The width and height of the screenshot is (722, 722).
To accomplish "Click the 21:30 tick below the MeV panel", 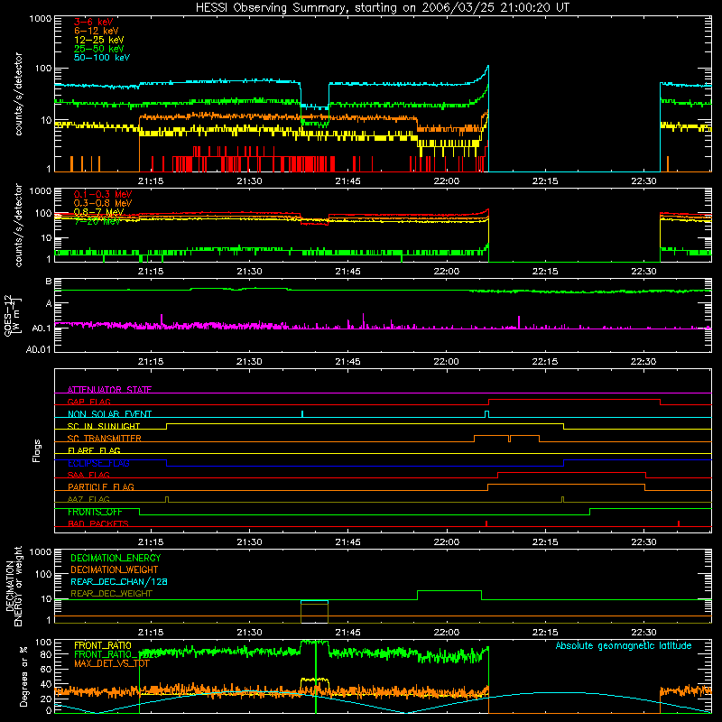I will click(249, 272).
